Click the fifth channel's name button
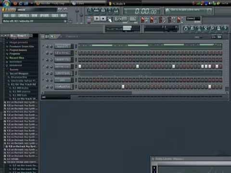This screenshot has width=231, height=173. point(63,73)
